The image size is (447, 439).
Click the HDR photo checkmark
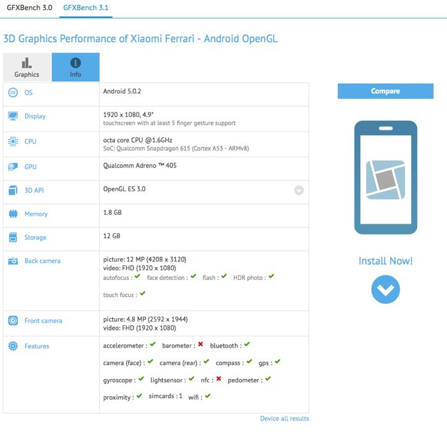click(271, 276)
